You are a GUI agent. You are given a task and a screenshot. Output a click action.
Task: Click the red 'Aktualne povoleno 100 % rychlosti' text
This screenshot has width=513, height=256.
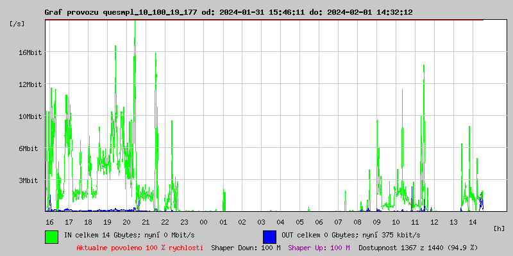(x=140, y=248)
